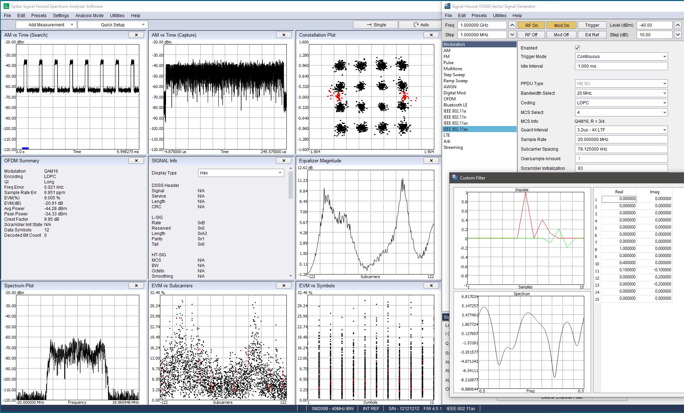This screenshot has height=413, width=684.
Task: Select Multitone in Modulation list
Action: 480,68
